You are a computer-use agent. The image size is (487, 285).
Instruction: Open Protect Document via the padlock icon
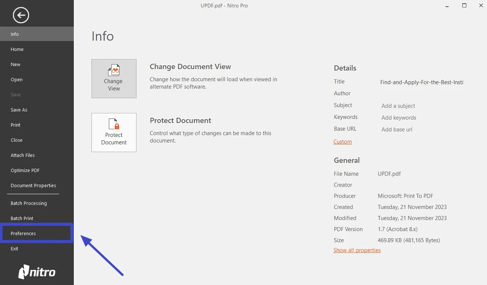114,132
